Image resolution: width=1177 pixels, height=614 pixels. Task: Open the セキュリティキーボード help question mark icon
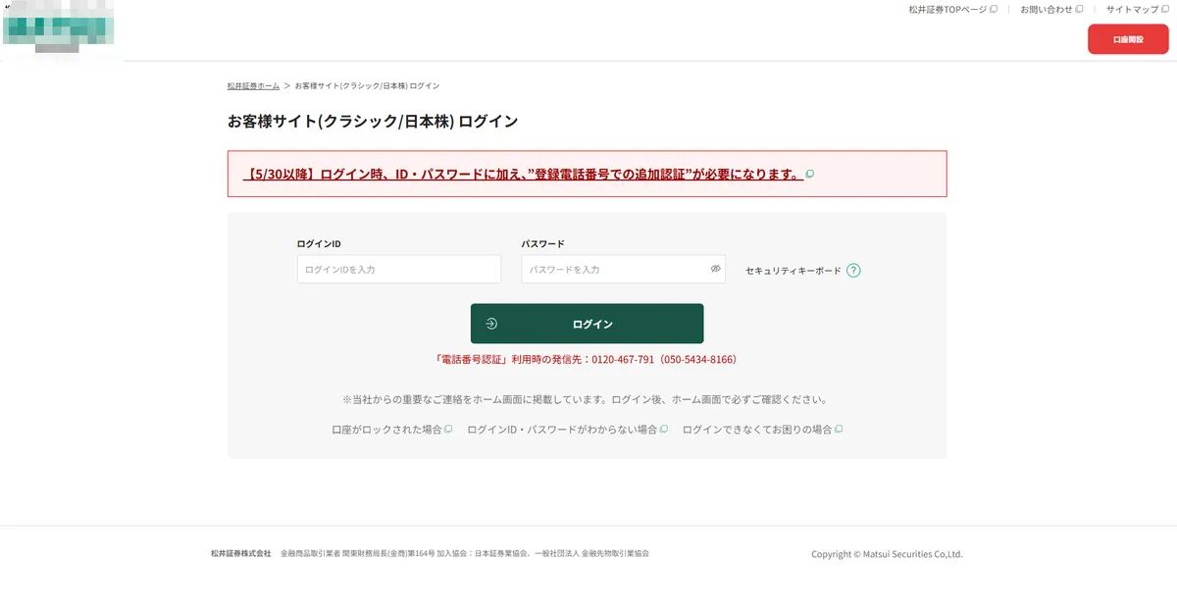(x=852, y=269)
